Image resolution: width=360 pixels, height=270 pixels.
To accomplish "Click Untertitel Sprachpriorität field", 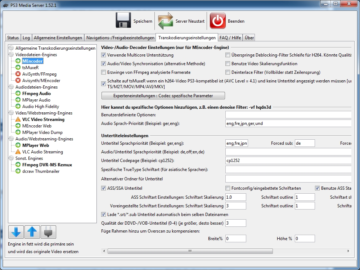I will [x=237, y=143].
